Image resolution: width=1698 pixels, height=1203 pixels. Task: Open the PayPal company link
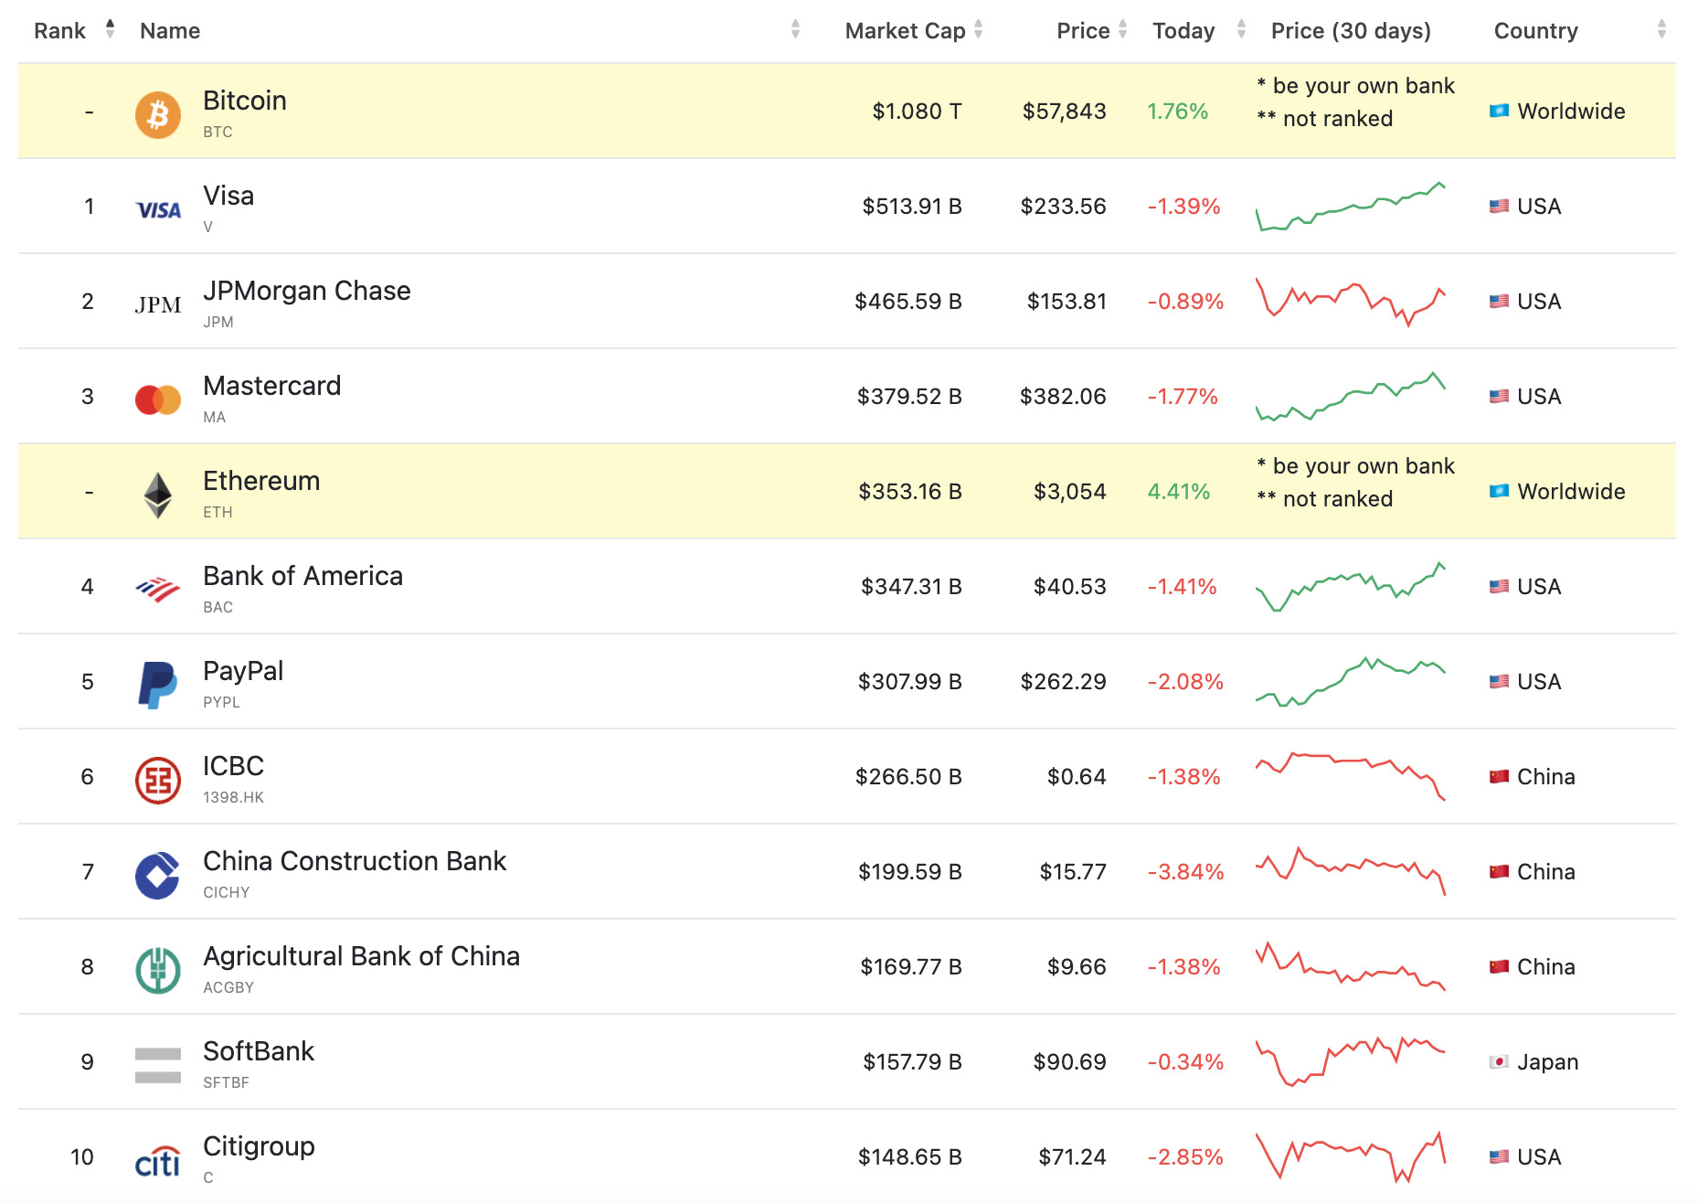pos(243,671)
